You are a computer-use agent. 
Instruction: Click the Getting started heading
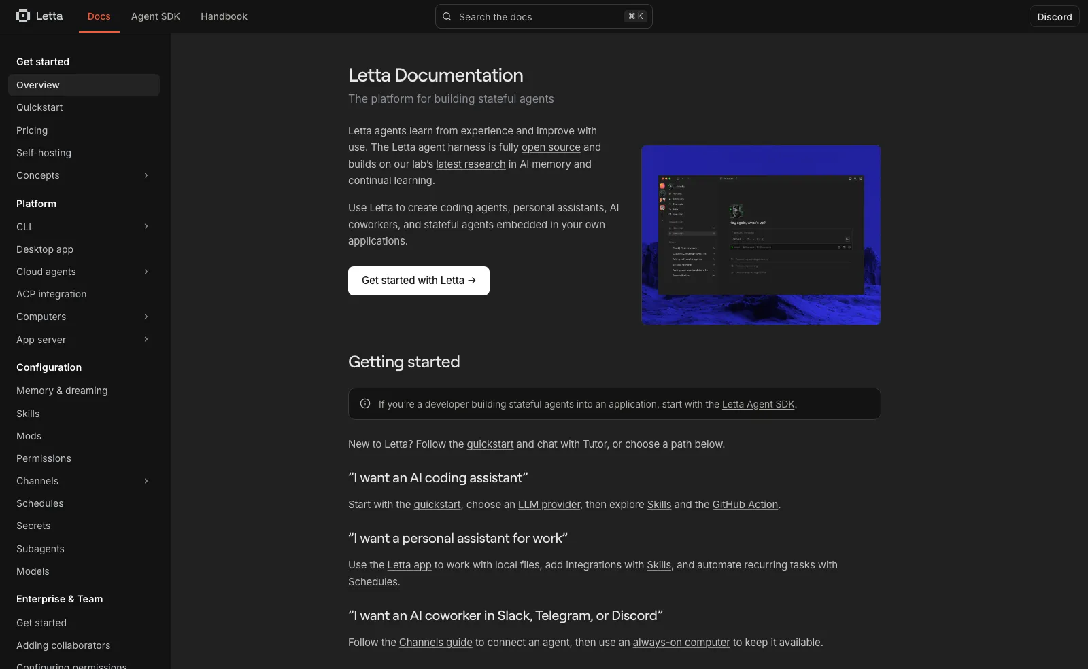click(x=404, y=362)
